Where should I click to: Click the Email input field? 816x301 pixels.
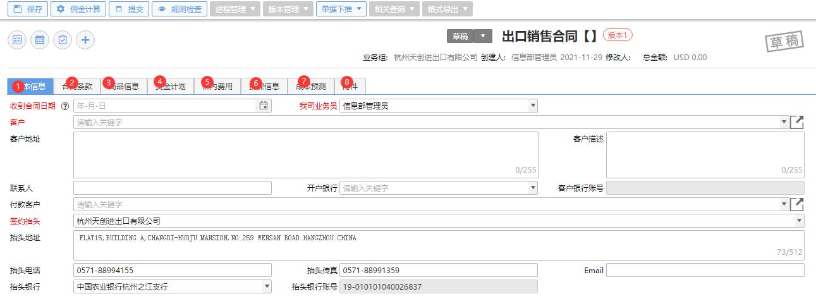click(x=705, y=270)
